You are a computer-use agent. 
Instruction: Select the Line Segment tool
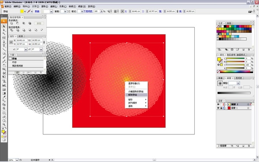4,50
